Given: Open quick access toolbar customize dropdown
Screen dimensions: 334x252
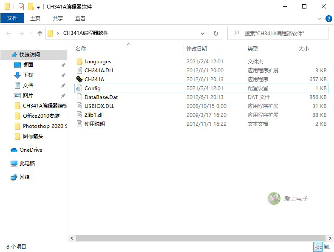Looking at the screenshot, I should coord(38,7).
